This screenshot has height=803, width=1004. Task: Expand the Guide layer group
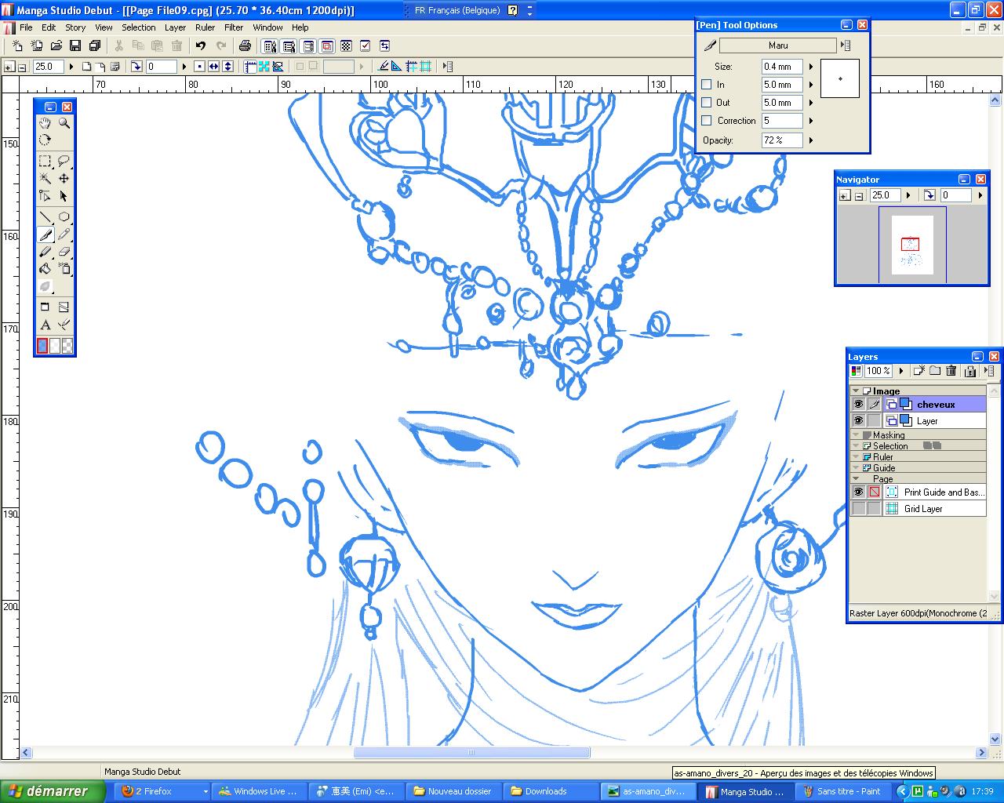[856, 467]
